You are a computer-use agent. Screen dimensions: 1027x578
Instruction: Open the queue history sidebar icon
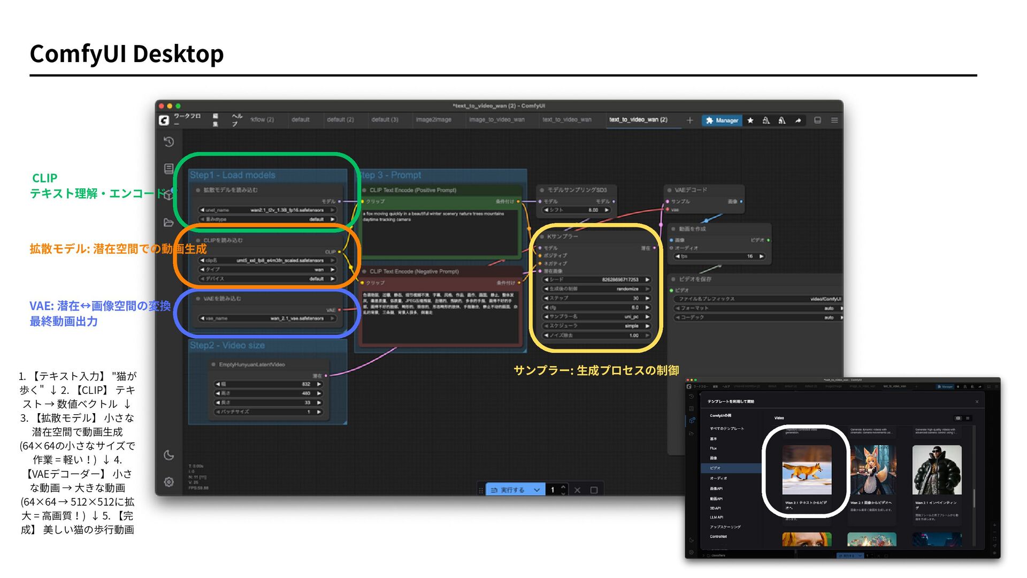[x=169, y=142]
